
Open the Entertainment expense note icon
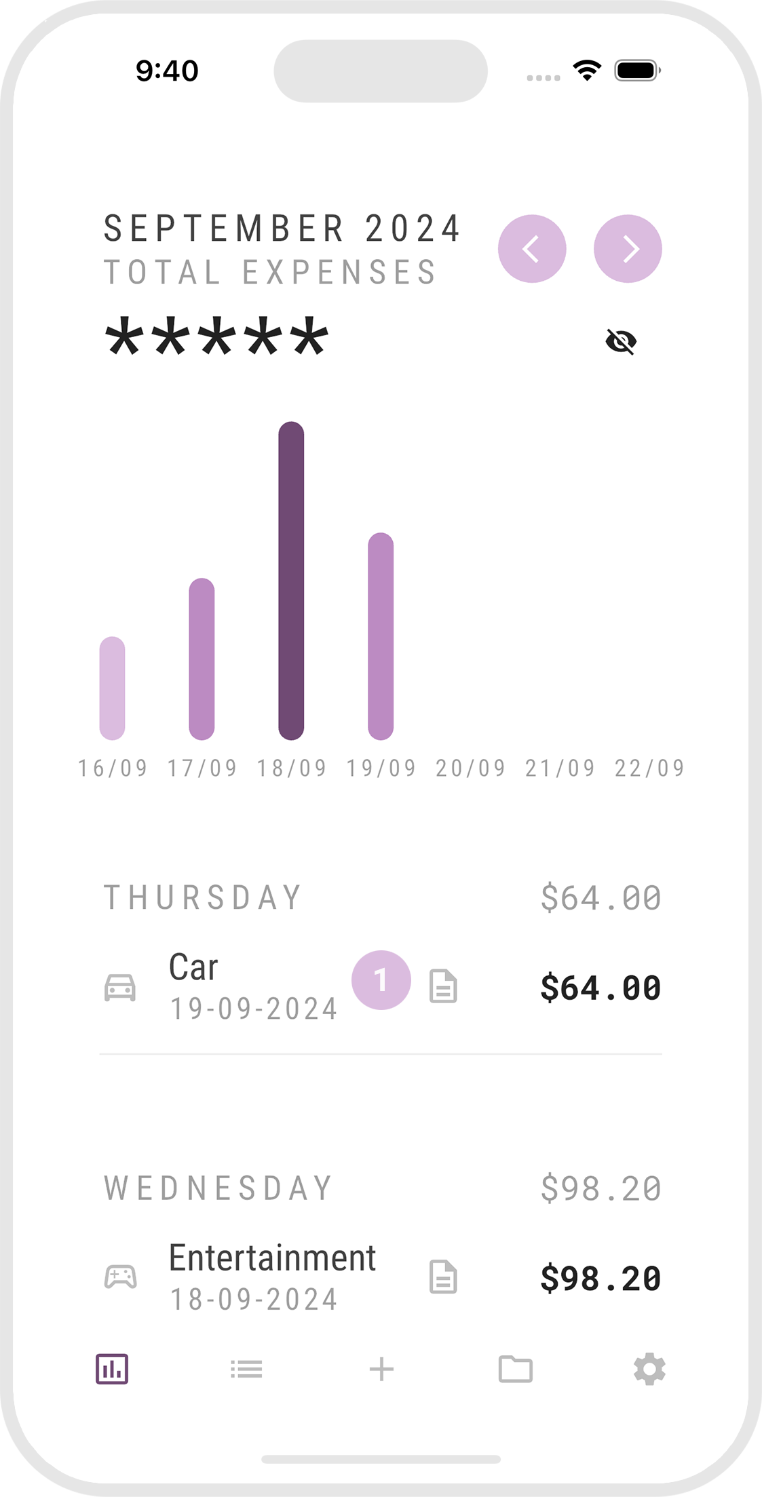(443, 1277)
